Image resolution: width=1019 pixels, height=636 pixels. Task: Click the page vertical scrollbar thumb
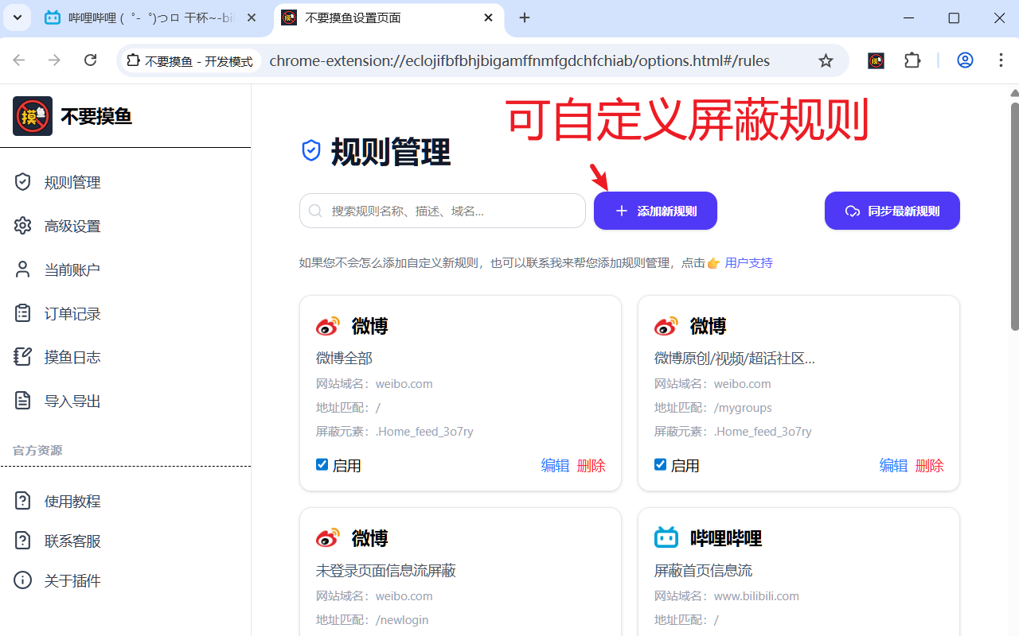point(1014,215)
